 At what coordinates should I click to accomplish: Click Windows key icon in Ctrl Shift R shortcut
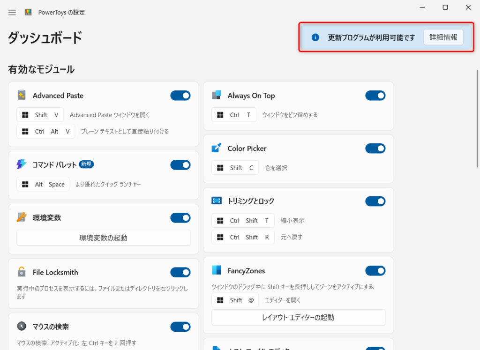[x=220, y=237]
